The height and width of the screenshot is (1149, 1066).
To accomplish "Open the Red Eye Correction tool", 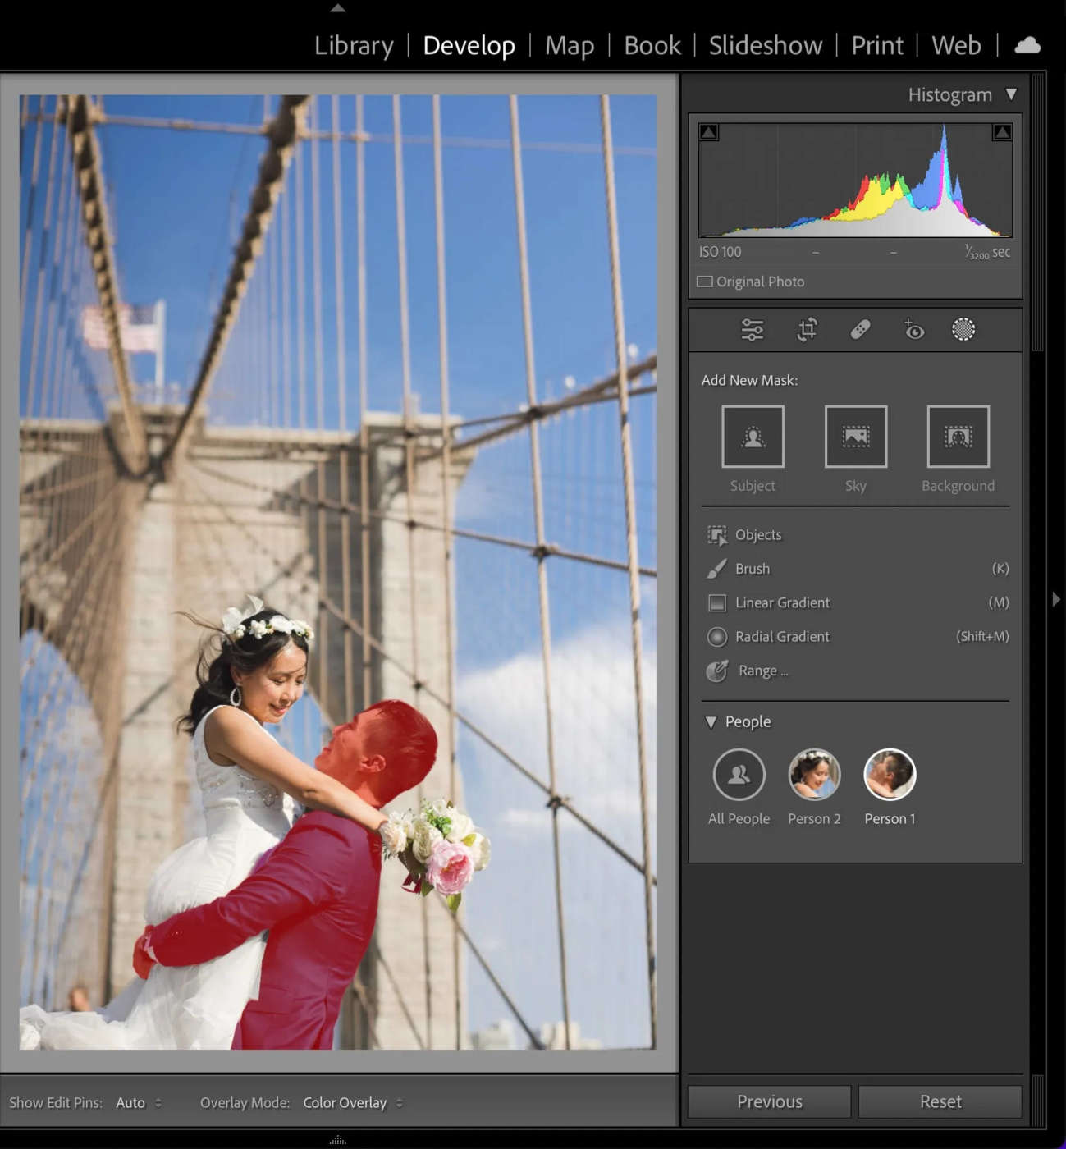I will [912, 329].
